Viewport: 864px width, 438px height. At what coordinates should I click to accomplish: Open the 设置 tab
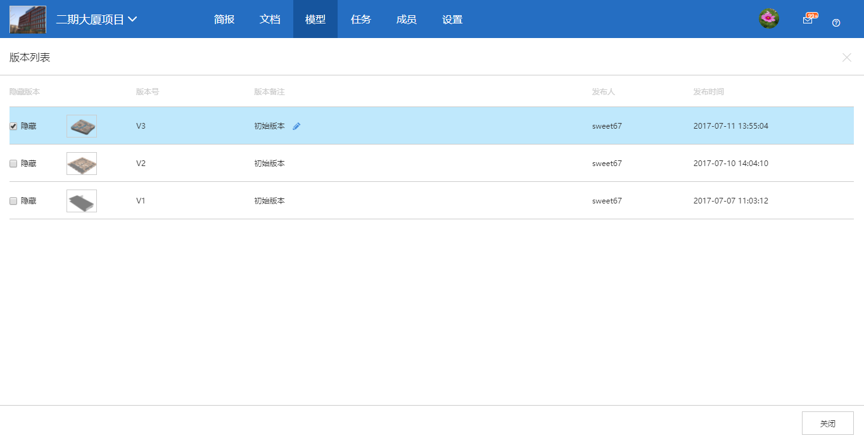click(x=452, y=20)
